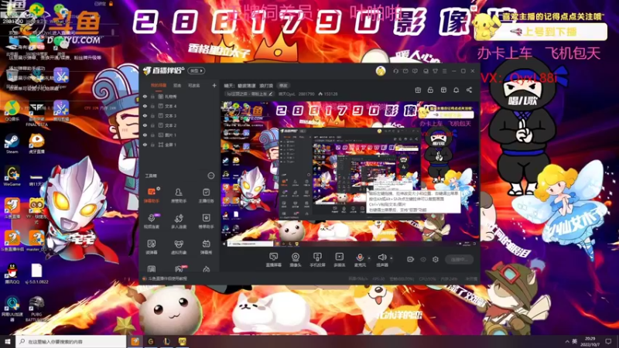The width and height of the screenshot is (619, 348).
Task: Add a 摄像头 camera source
Action: [x=296, y=260]
